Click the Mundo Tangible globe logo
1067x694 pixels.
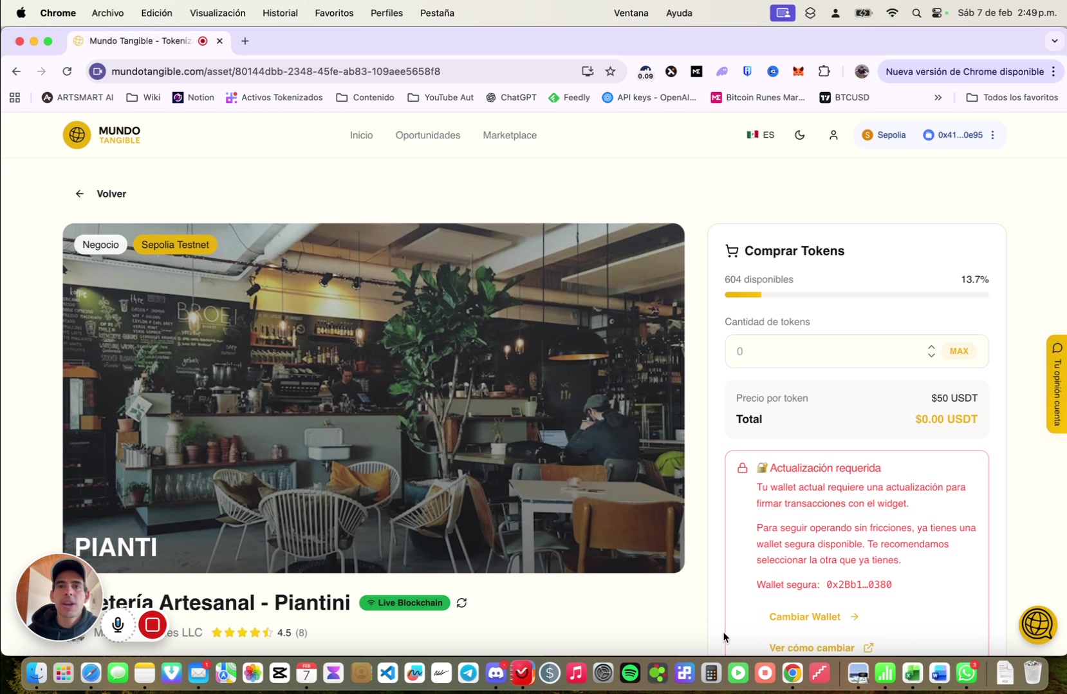tap(77, 135)
